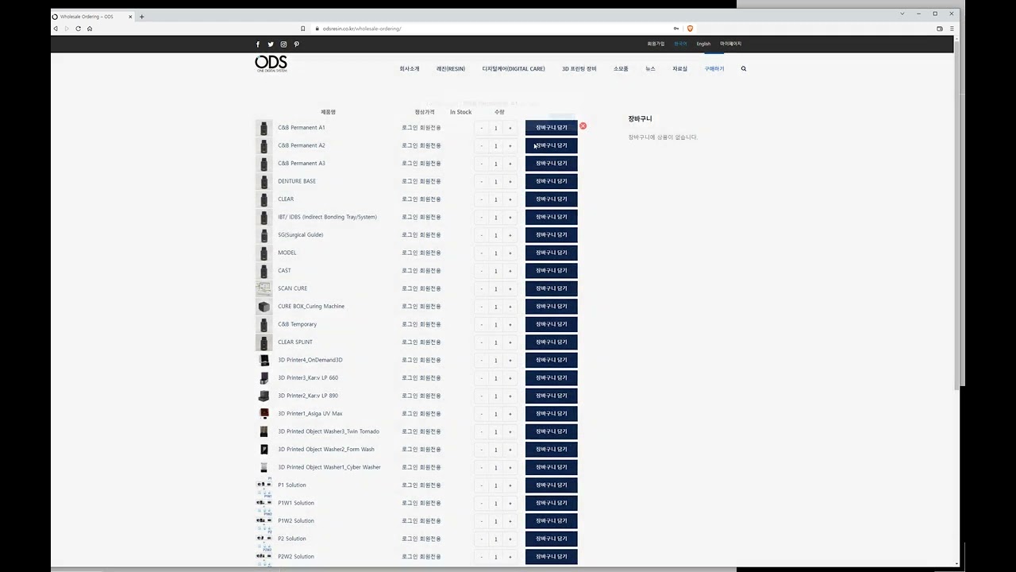
Task: Open the 레진(RESIN) menu
Action: click(x=451, y=68)
